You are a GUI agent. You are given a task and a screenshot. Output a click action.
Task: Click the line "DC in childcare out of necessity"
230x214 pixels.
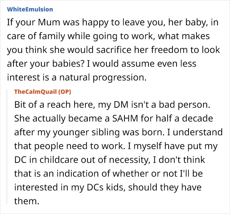click(x=109, y=160)
